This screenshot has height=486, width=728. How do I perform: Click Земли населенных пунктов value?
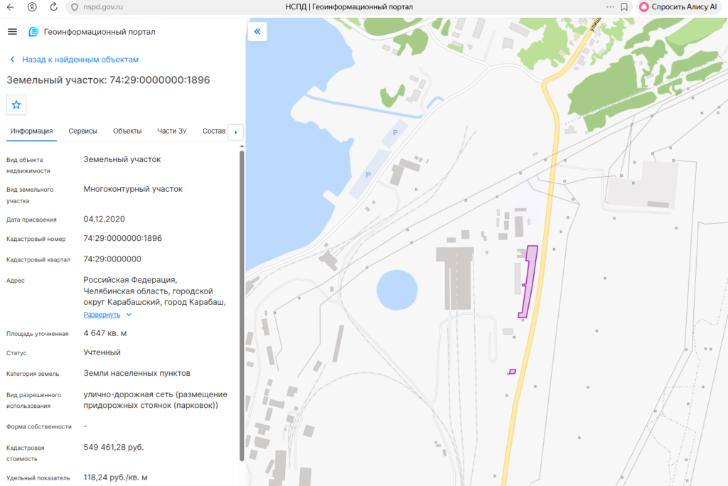click(x=137, y=373)
